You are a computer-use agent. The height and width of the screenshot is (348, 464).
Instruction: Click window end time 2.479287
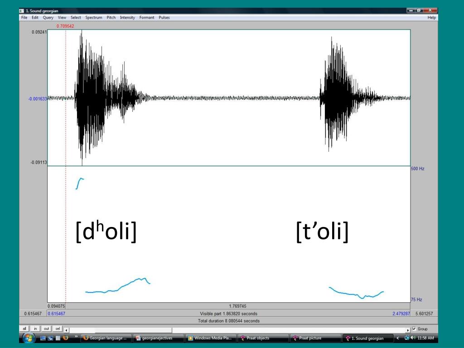[x=401, y=314]
